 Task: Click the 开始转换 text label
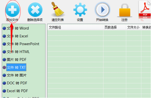(102, 20)
